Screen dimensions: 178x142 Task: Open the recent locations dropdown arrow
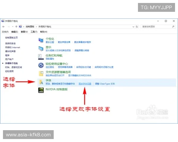[12, 27]
